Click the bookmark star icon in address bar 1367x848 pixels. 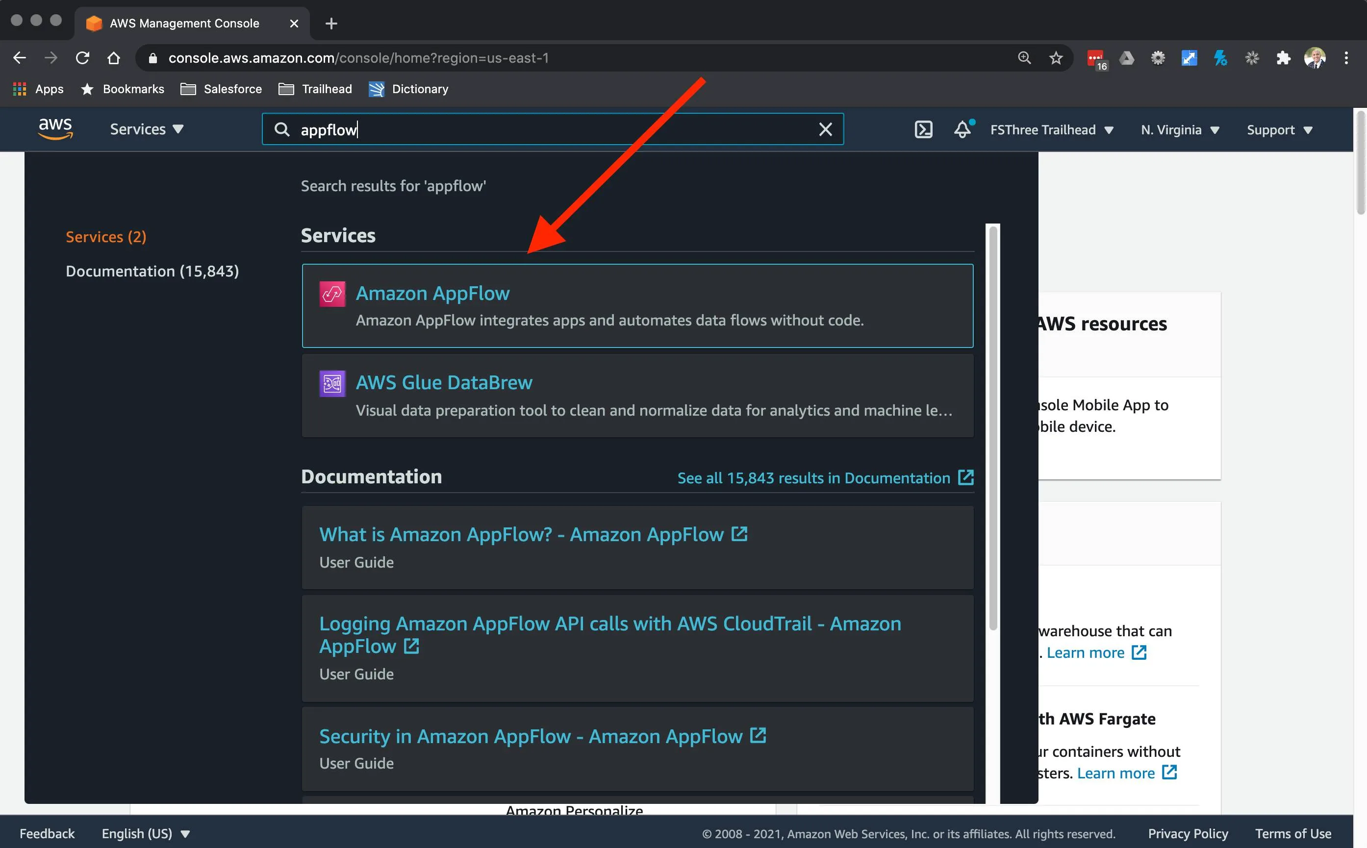[x=1055, y=57]
